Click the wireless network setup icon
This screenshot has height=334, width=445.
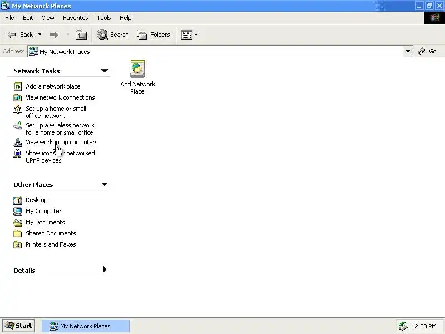pos(18,125)
